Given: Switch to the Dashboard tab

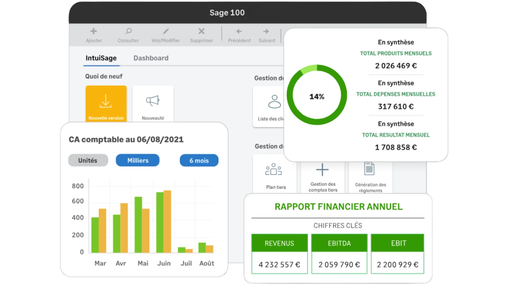Looking at the screenshot, I should coord(151,58).
